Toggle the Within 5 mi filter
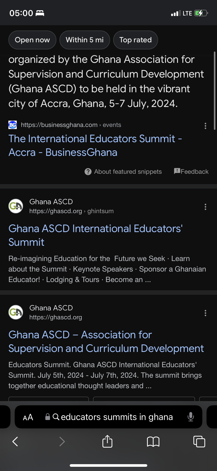217x471 pixels. pyautogui.click(x=85, y=40)
